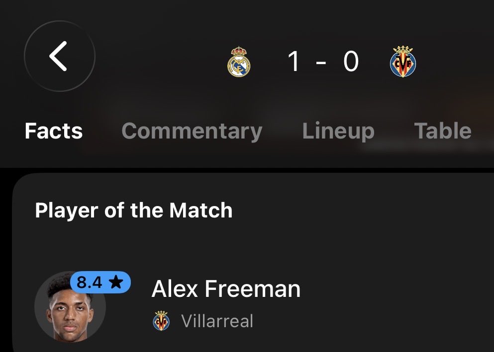Tap the empty area beside Player of the Match

click(x=362, y=211)
